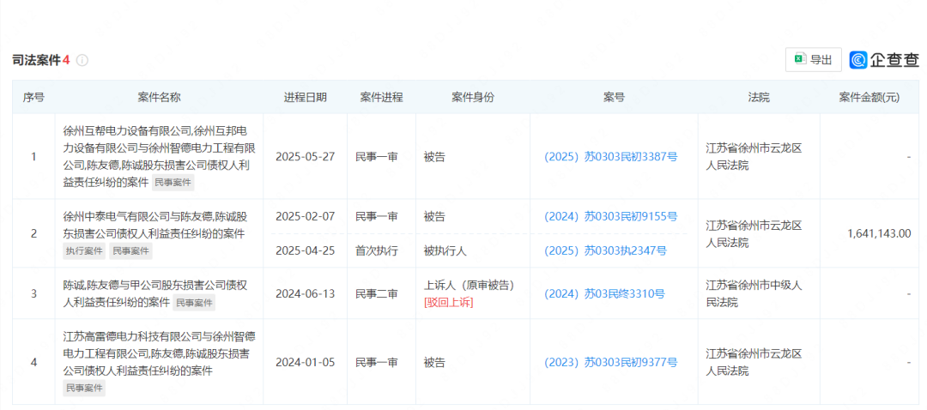Image resolution: width=927 pixels, height=410 pixels.
Task: Export the table with 导出 button
Action: (814, 60)
